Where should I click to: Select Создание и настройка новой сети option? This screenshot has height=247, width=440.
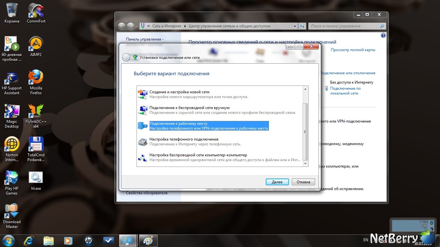(x=220, y=94)
